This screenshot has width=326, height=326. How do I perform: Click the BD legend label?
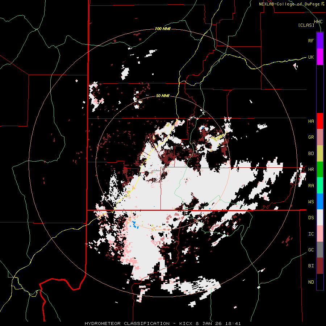311,154
